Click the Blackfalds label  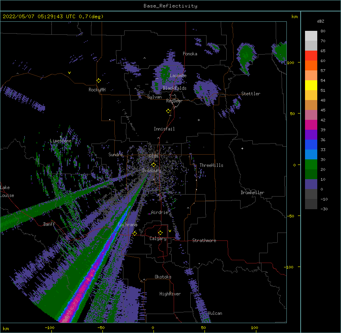[174, 88]
